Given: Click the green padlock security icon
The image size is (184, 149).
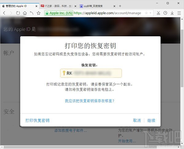Looking at the screenshot, I should point(47,13).
